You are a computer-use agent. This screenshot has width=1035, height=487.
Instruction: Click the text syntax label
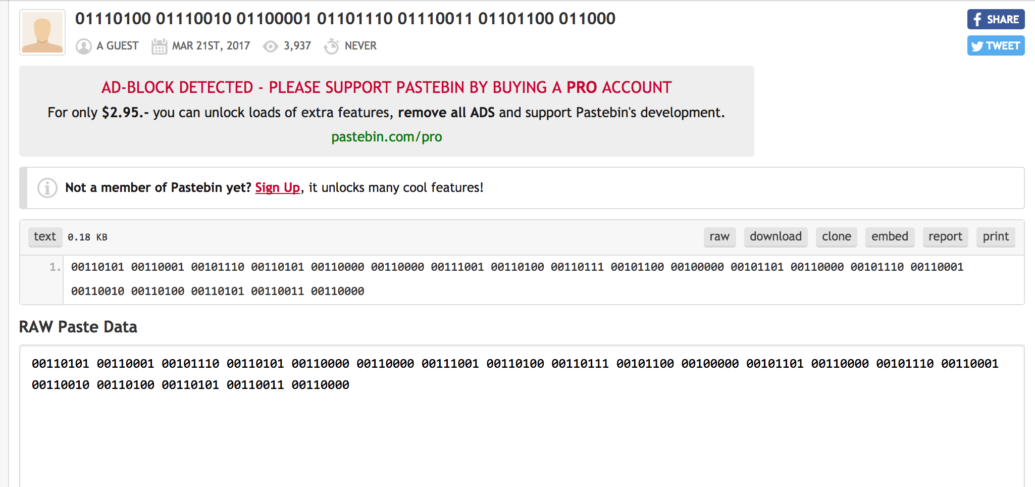click(45, 236)
